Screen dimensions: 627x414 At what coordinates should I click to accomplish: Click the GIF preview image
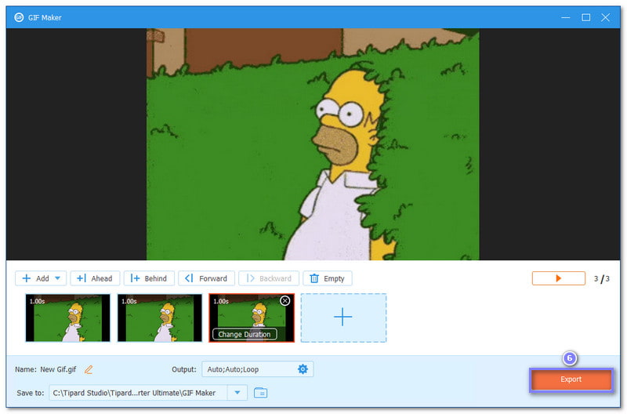coord(313,144)
